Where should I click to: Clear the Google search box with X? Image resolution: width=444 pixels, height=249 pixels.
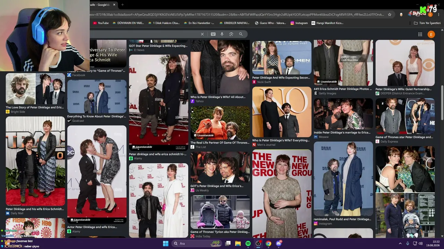point(202,34)
